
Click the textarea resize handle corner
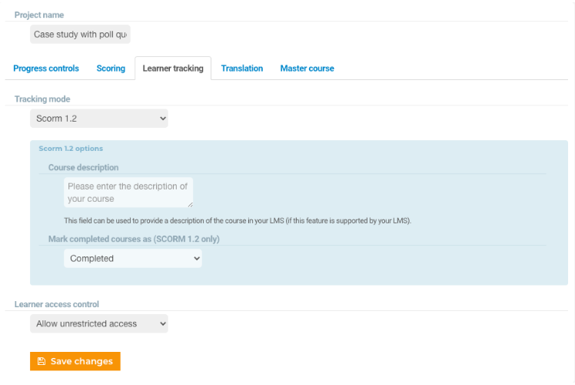pos(191,205)
